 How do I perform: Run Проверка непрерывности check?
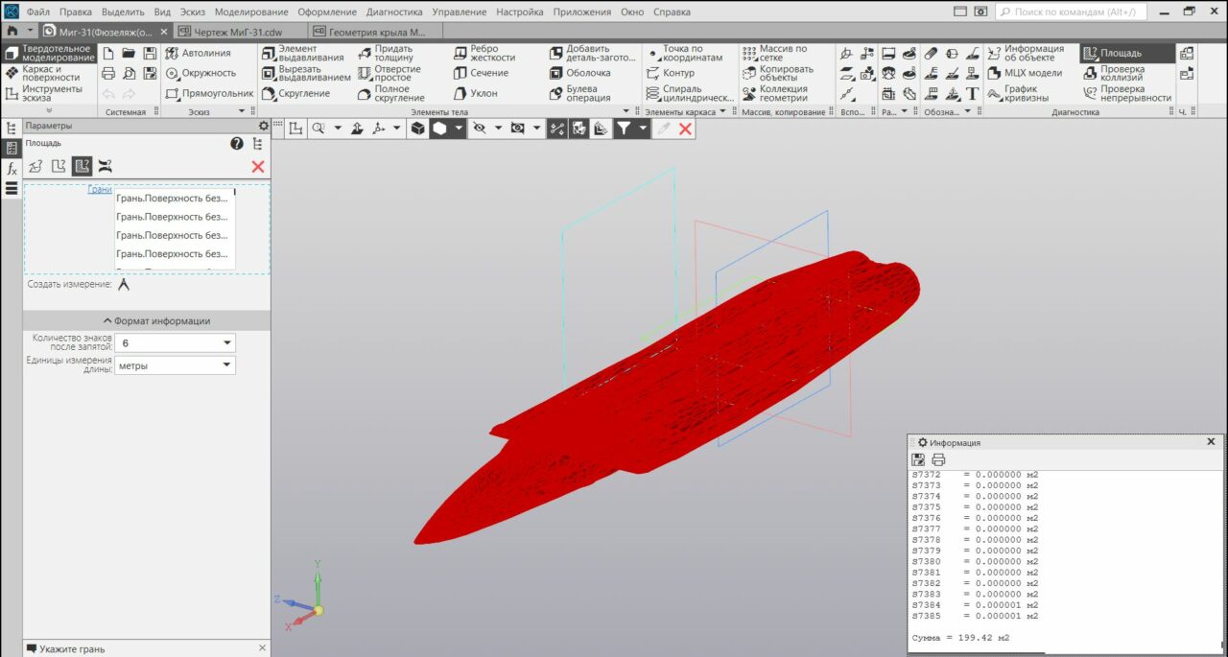[x=1126, y=93]
